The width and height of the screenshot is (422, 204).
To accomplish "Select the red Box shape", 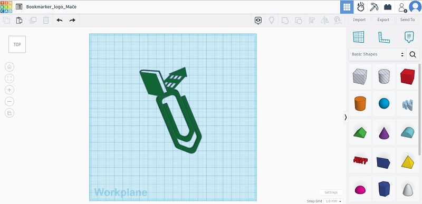I will [x=407, y=76].
